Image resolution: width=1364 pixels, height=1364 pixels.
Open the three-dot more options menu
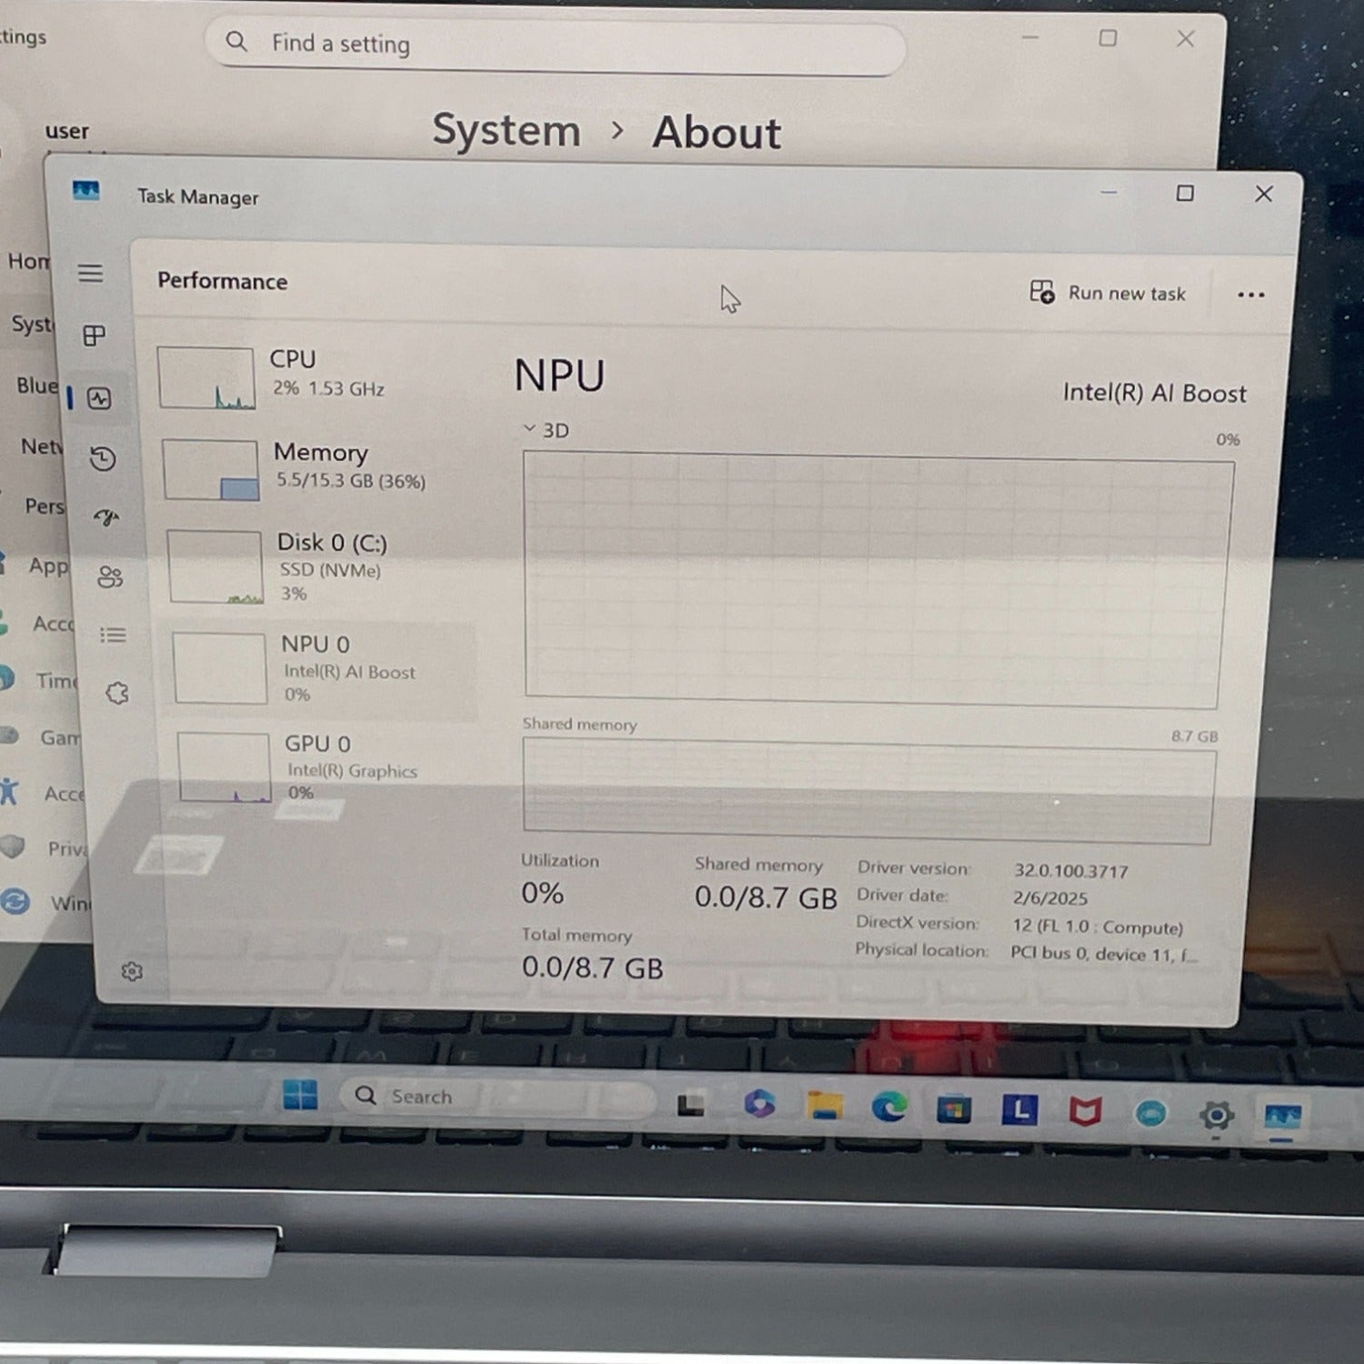1250,295
